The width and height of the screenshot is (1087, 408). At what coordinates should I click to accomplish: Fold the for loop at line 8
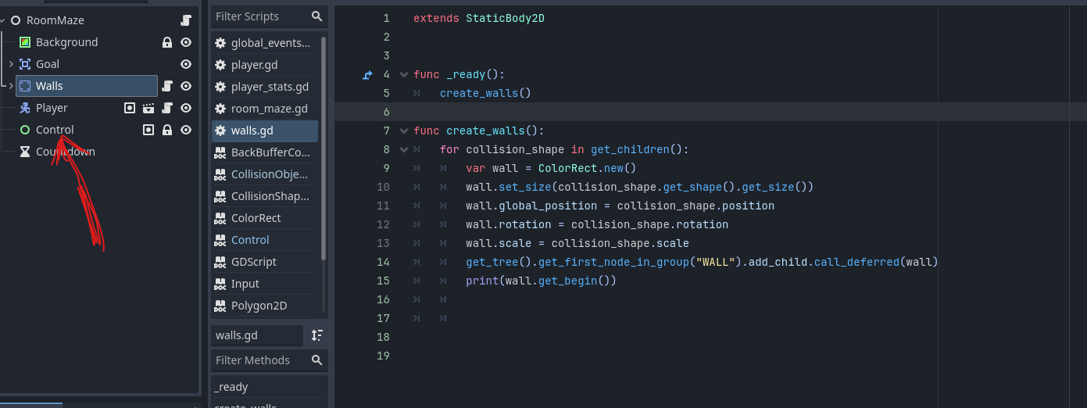[404, 149]
